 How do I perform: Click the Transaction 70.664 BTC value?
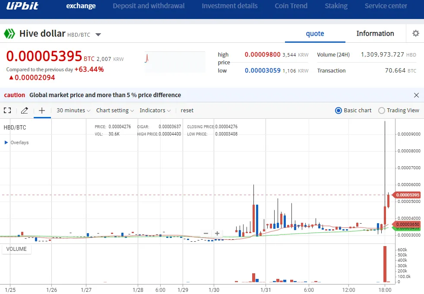pyautogui.click(x=401, y=71)
